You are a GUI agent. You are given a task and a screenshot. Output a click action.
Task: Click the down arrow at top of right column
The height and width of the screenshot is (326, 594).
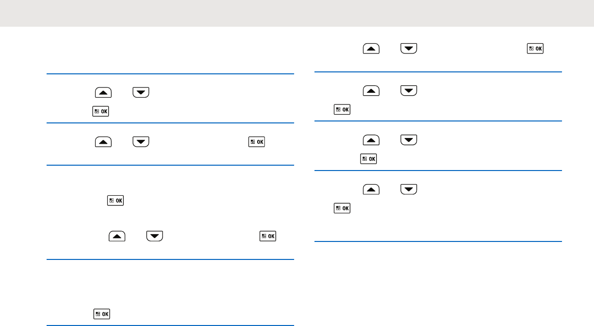point(409,49)
